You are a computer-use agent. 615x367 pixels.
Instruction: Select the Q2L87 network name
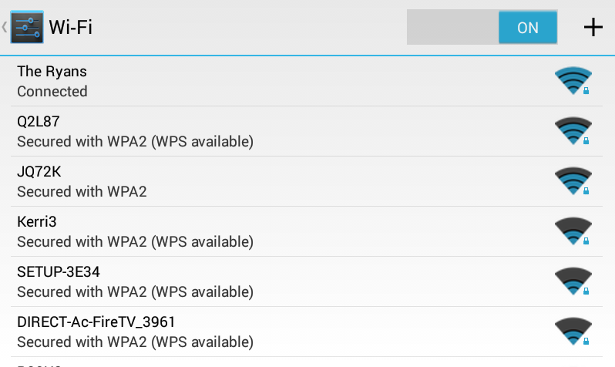(x=39, y=121)
